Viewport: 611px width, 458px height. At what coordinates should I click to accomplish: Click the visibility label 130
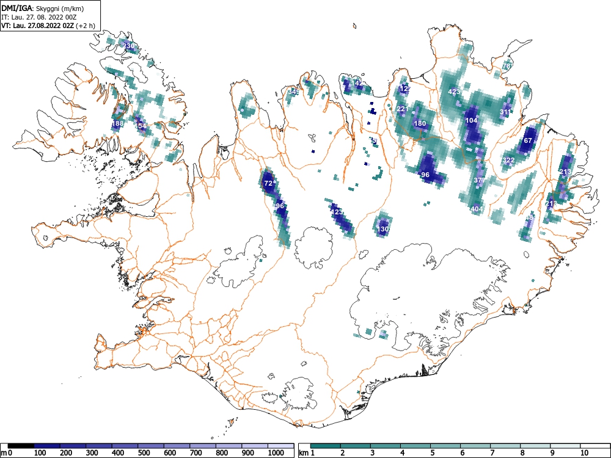tap(382, 229)
